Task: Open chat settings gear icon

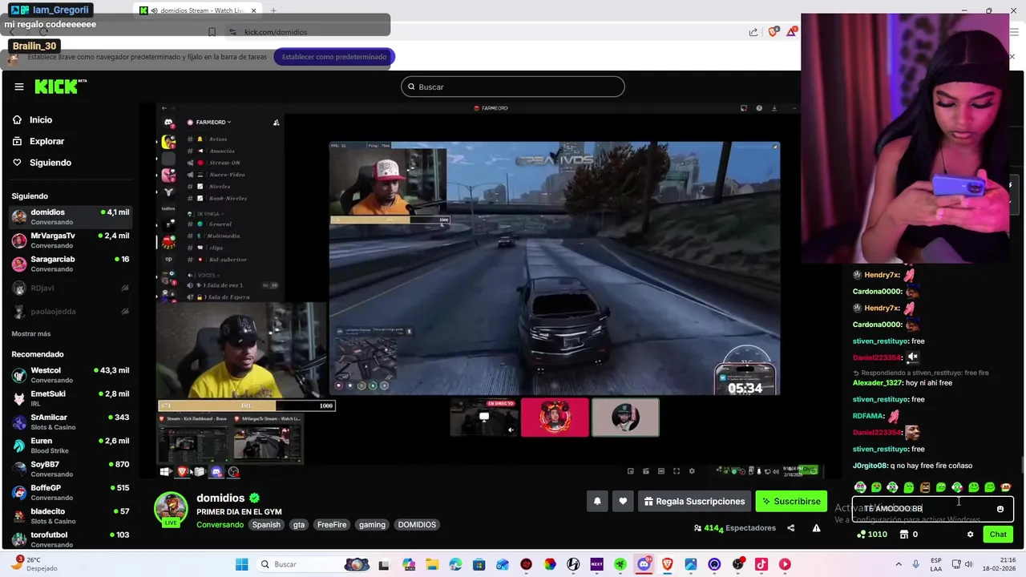Action: [970, 535]
